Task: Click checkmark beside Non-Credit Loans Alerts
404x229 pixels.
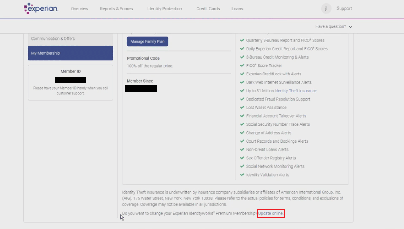Action: click(242, 150)
